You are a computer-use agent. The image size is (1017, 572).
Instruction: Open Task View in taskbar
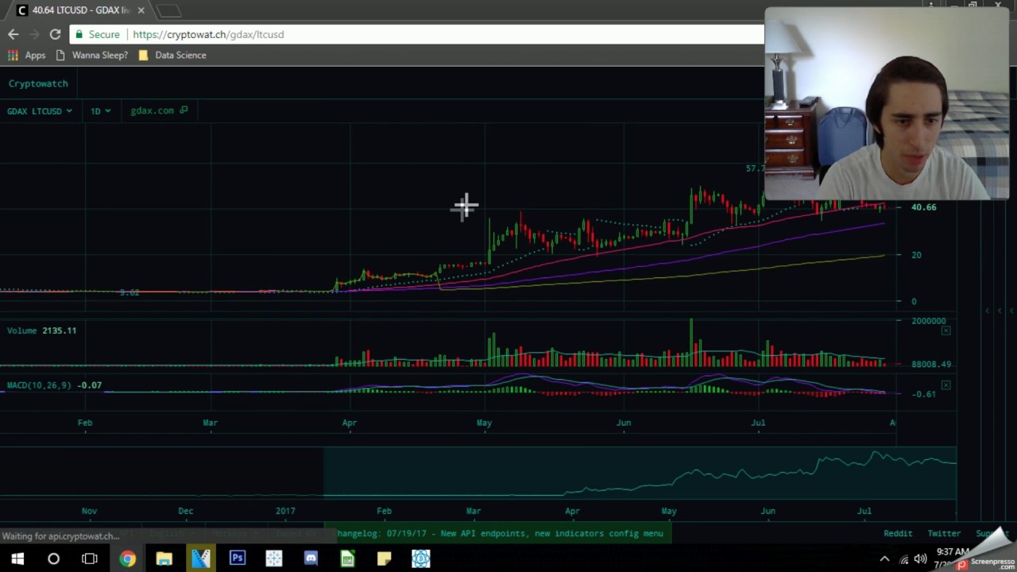pyautogui.click(x=90, y=558)
